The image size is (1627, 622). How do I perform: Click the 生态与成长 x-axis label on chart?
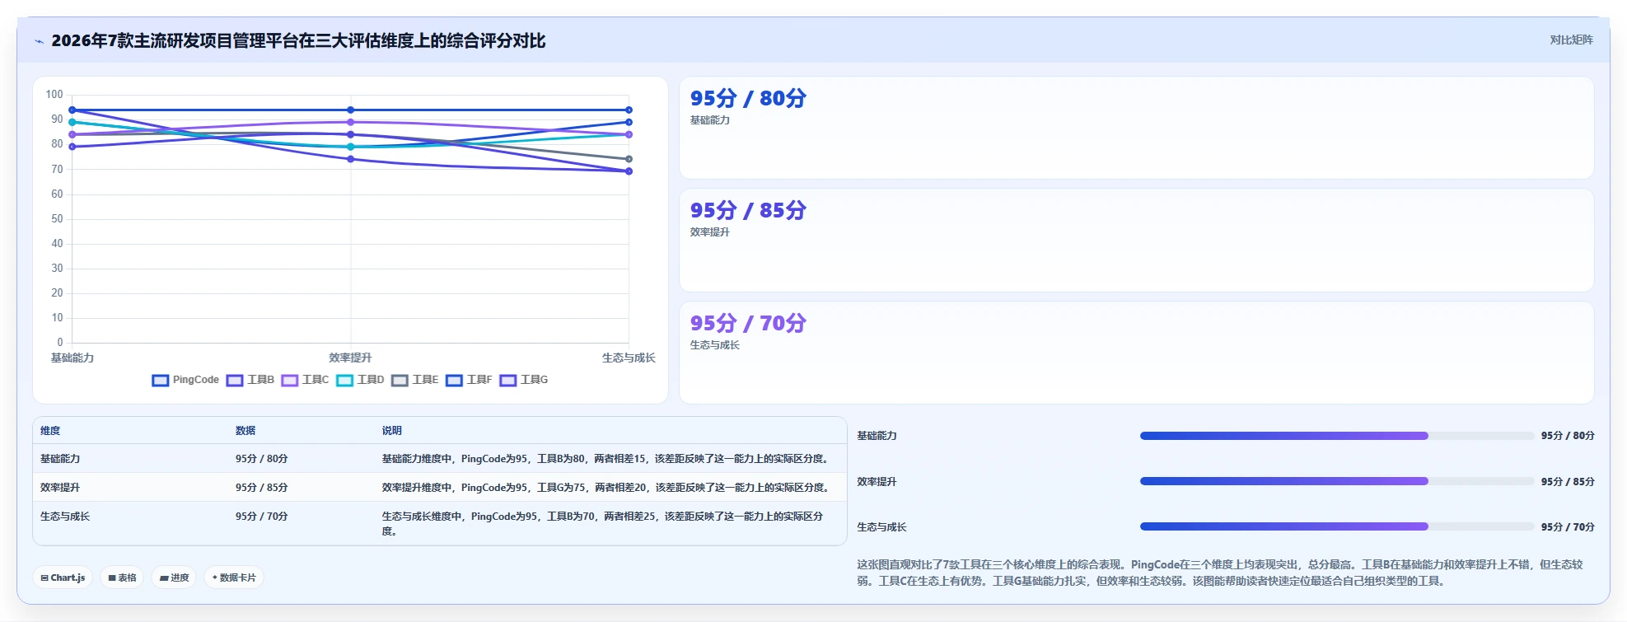(x=629, y=358)
